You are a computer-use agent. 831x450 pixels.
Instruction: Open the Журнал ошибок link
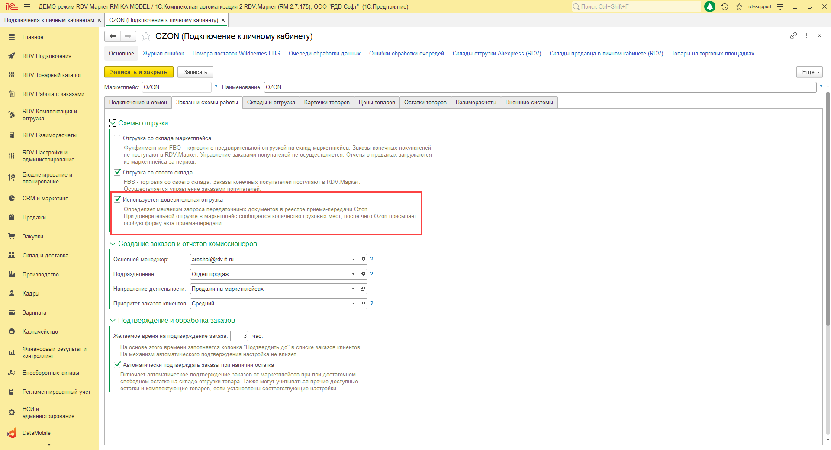(x=163, y=54)
